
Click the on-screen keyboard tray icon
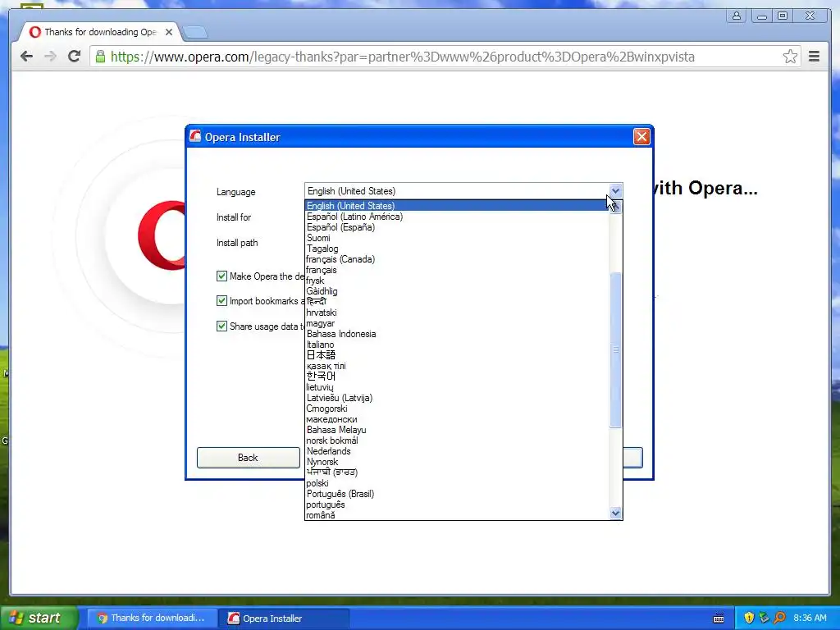(719, 619)
